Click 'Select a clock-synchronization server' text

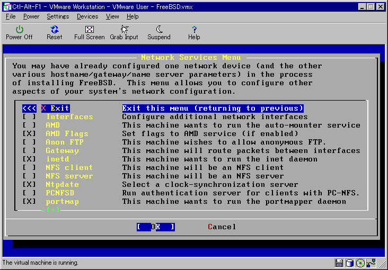click(210, 184)
